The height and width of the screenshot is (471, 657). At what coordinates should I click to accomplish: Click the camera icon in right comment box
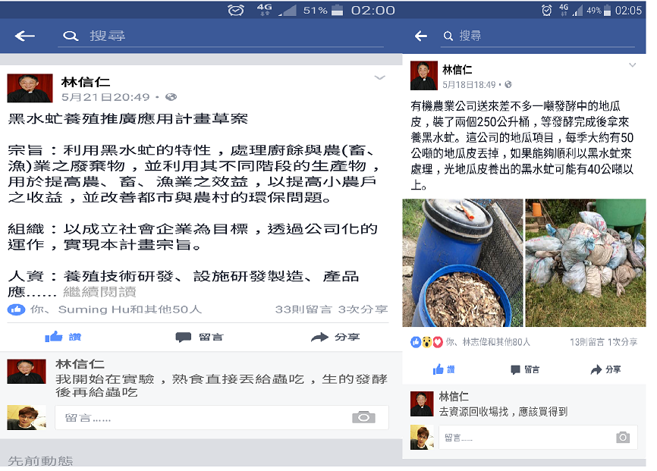(623, 438)
